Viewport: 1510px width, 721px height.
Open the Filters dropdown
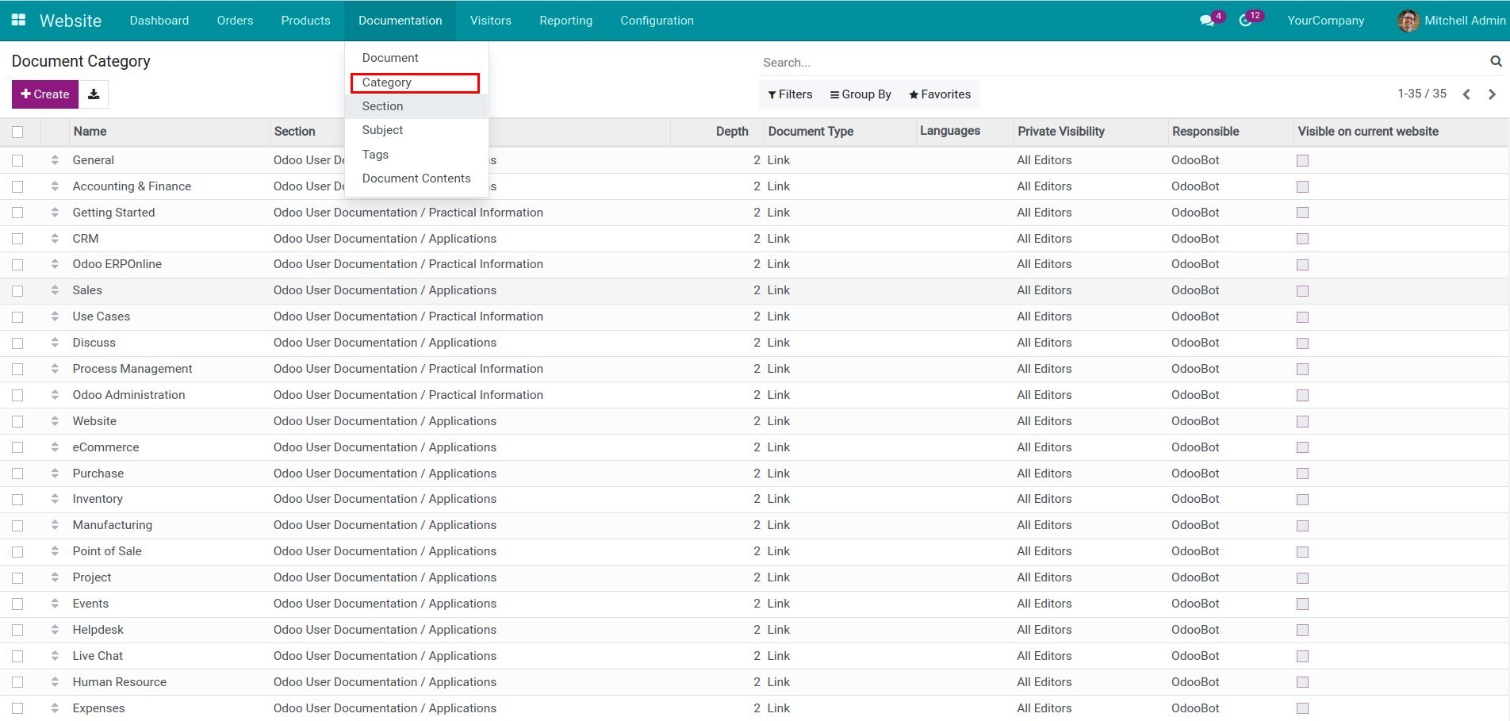[790, 94]
